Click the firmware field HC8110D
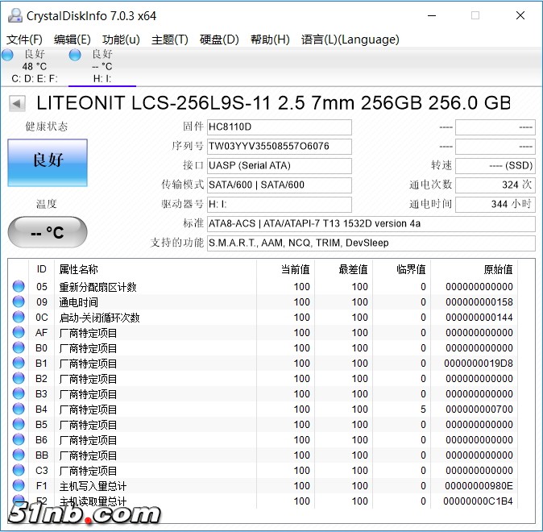This screenshot has height=532, width=543. coord(279,127)
